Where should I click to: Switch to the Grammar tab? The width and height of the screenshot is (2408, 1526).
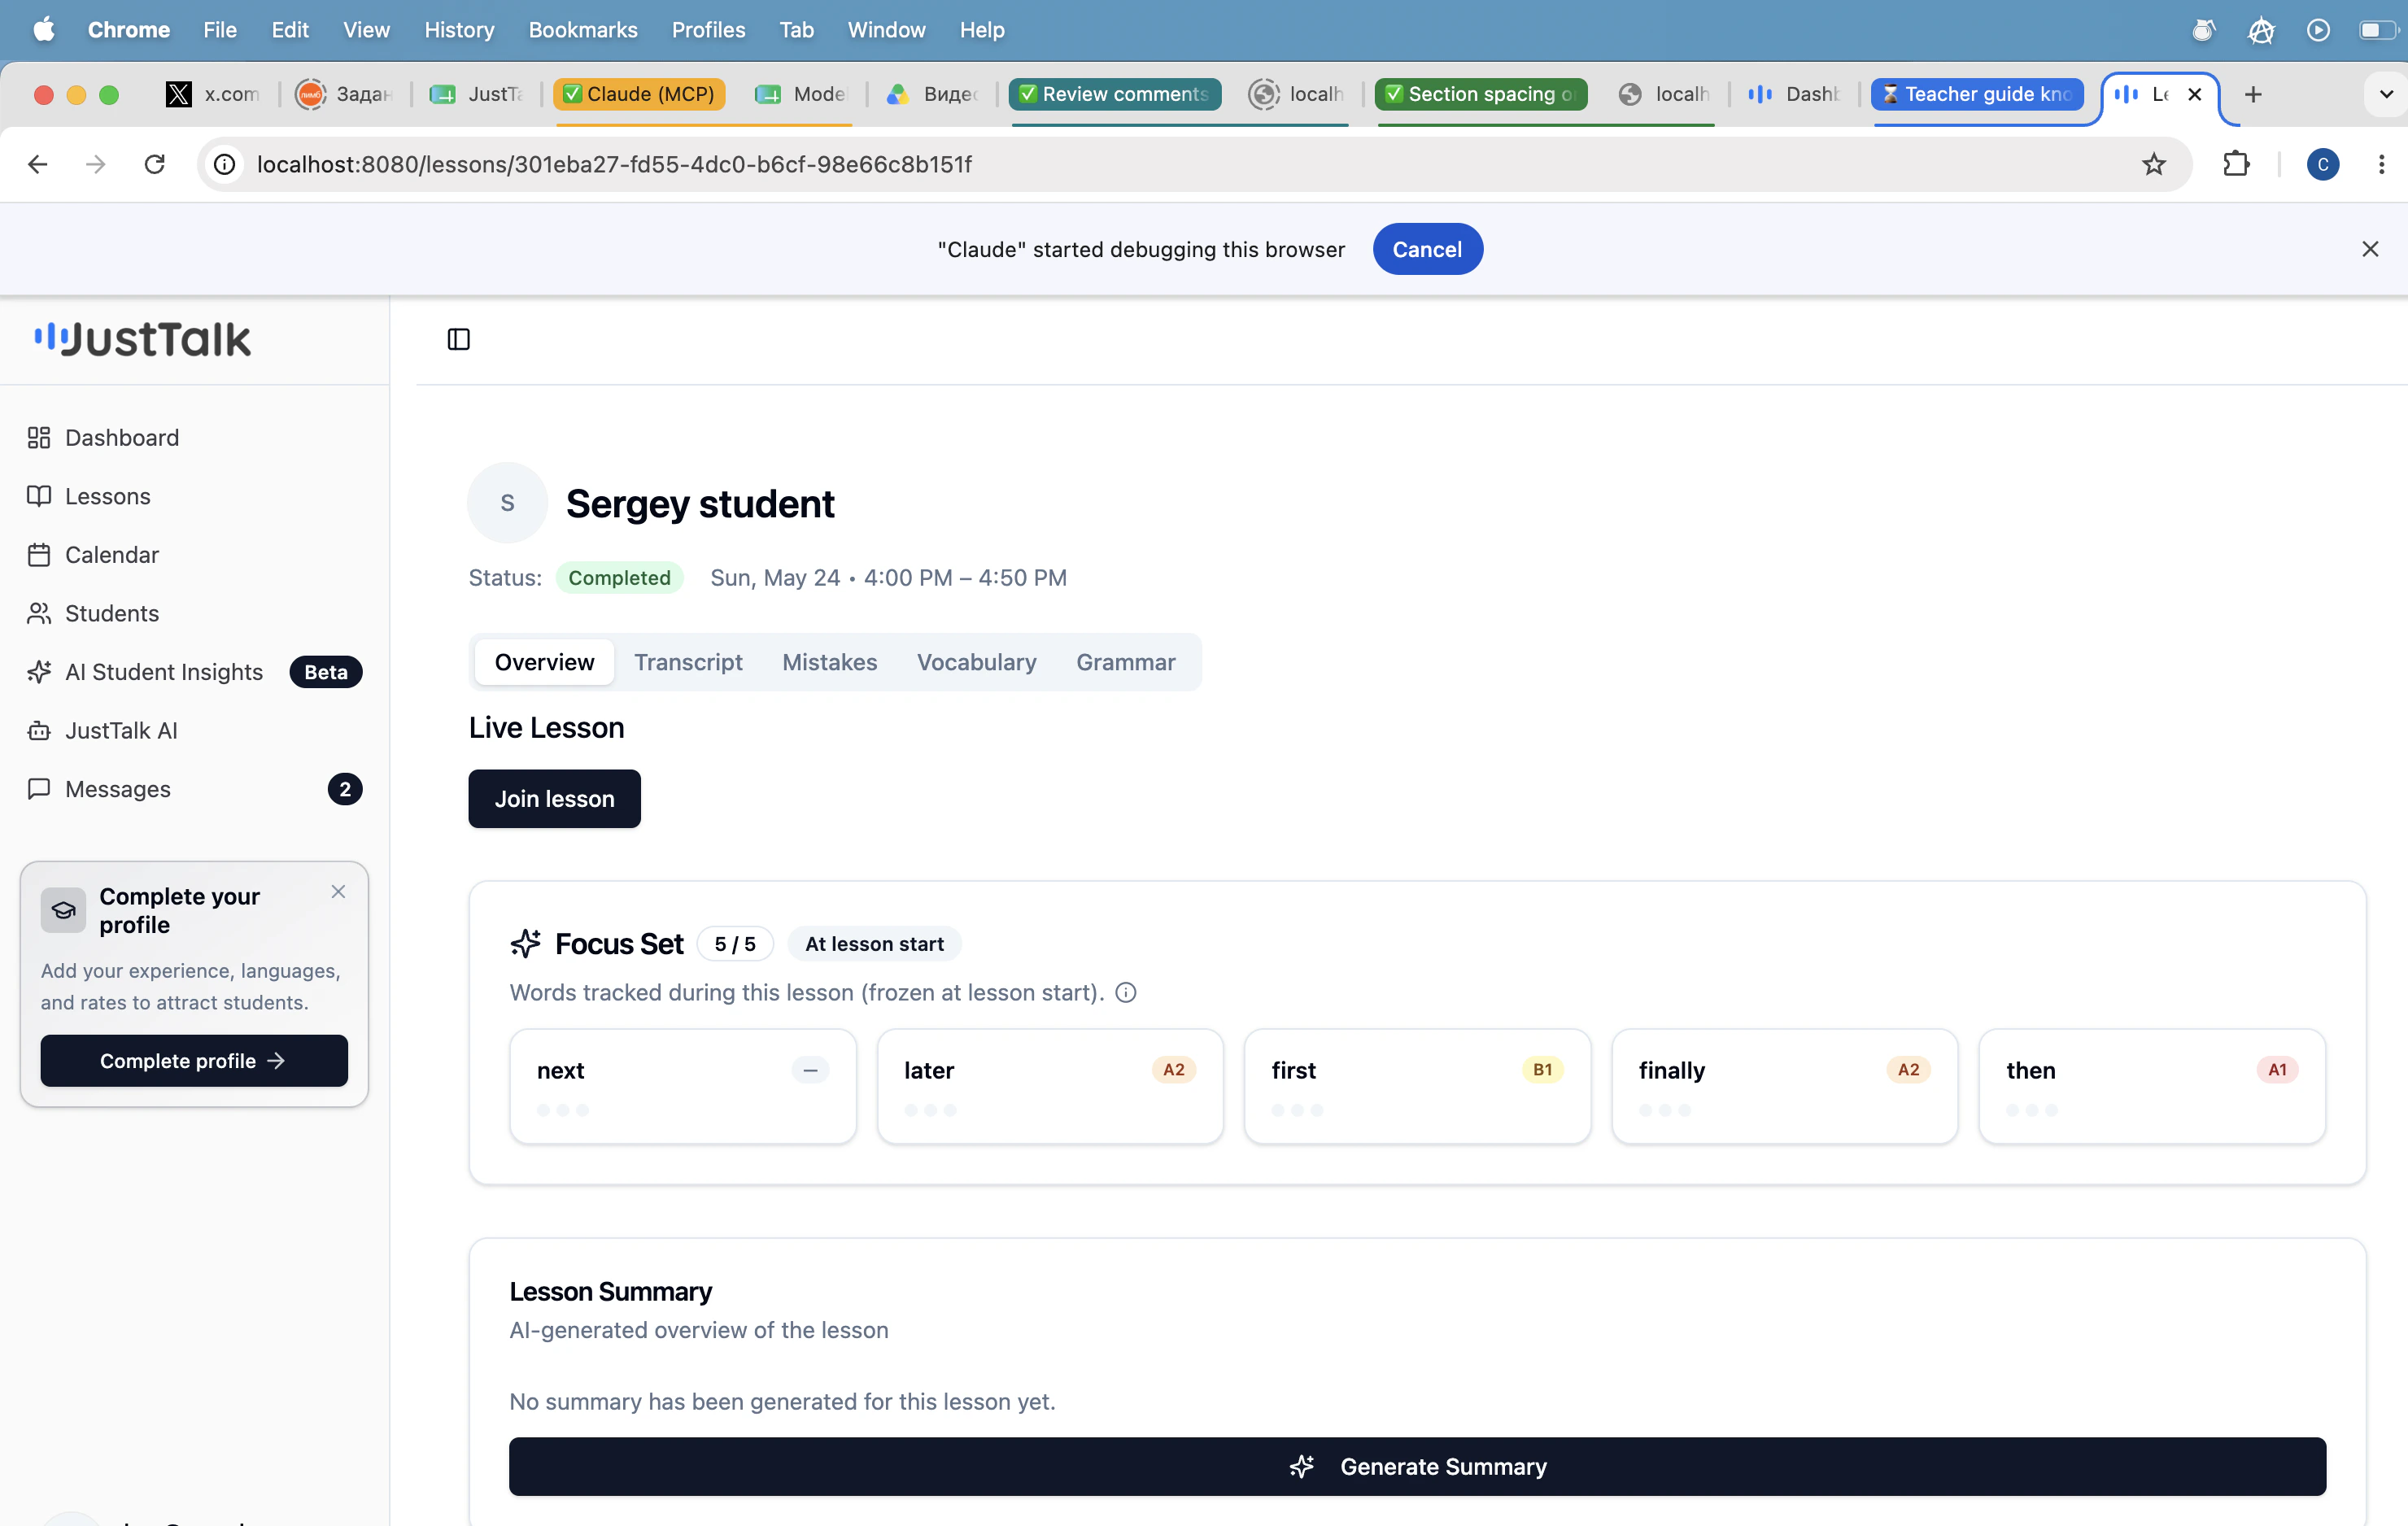click(1125, 662)
